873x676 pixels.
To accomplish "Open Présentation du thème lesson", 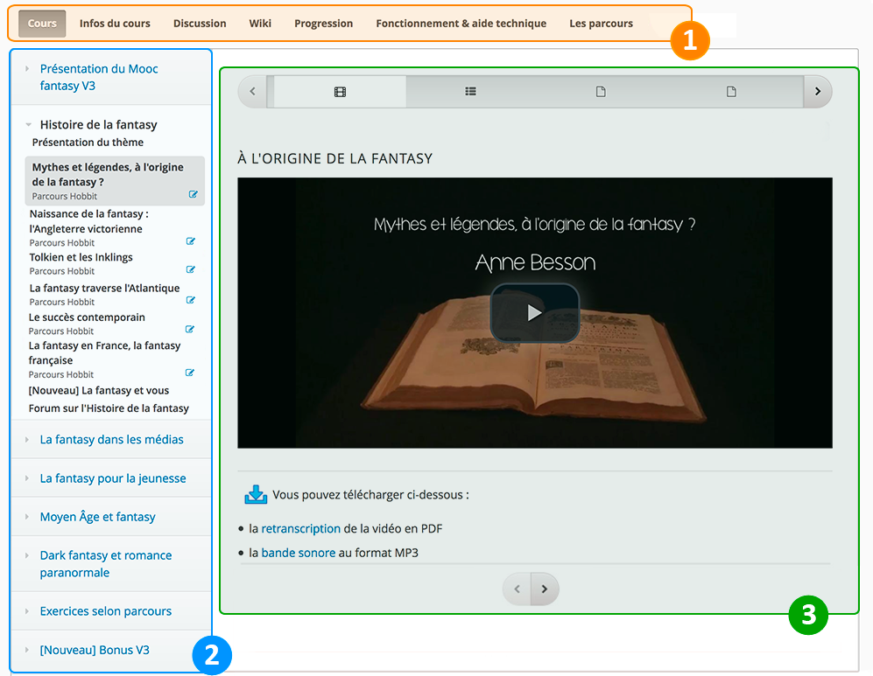I will [x=88, y=143].
